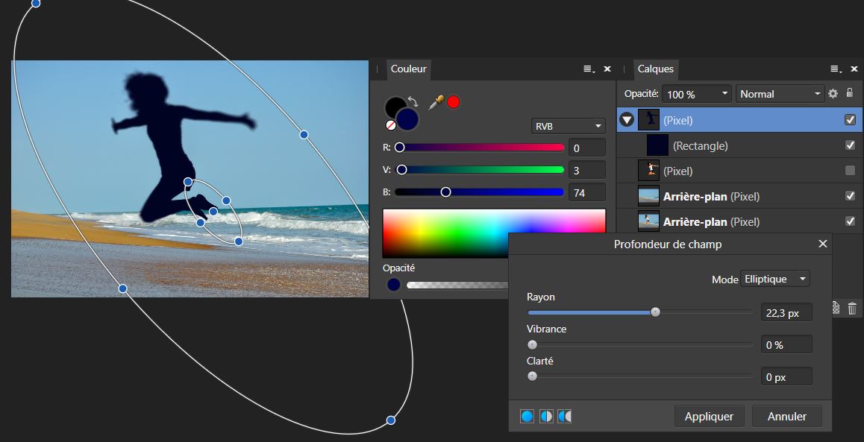Click the Rayon slider track

tap(640, 312)
